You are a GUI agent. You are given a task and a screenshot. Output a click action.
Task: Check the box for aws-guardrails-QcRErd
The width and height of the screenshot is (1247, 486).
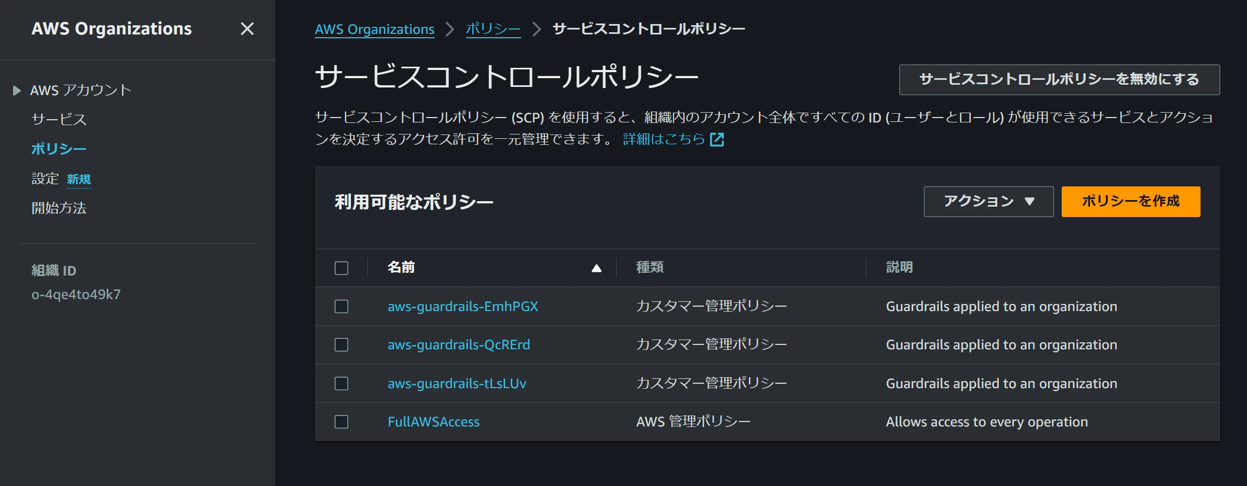[x=341, y=344]
